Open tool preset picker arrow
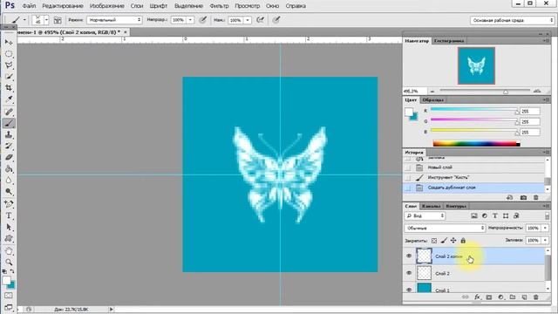The image size is (558, 314). (24, 20)
